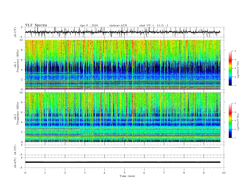Click the "-7" tick on ch.2 colorbar
The image size is (252, 194).
pyautogui.click(x=235, y=138)
